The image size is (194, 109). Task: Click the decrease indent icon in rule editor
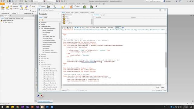pyautogui.click(x=83, y=28)
